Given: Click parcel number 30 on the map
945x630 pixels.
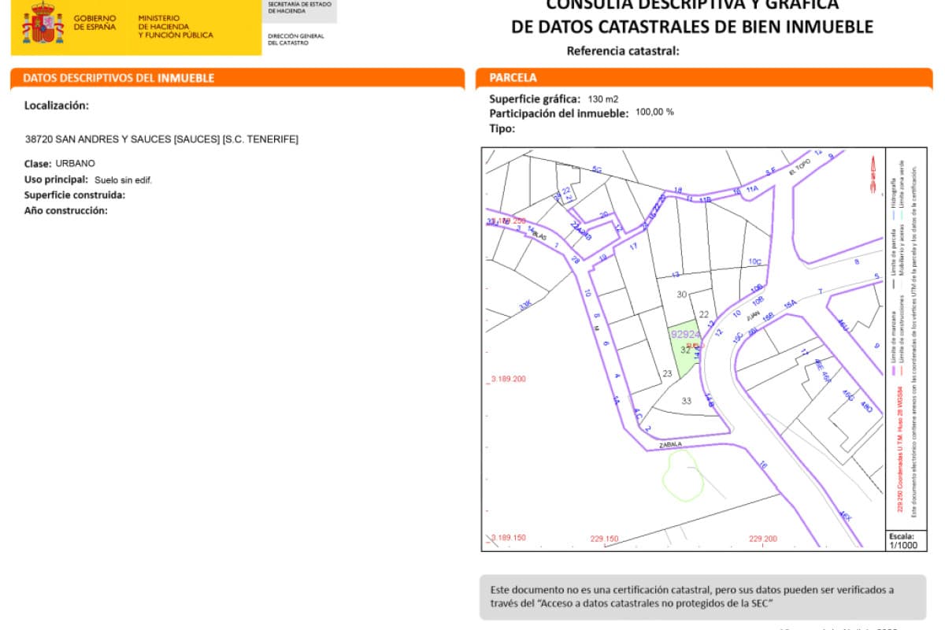Looking at the screenshot, I should click(682, 294).
